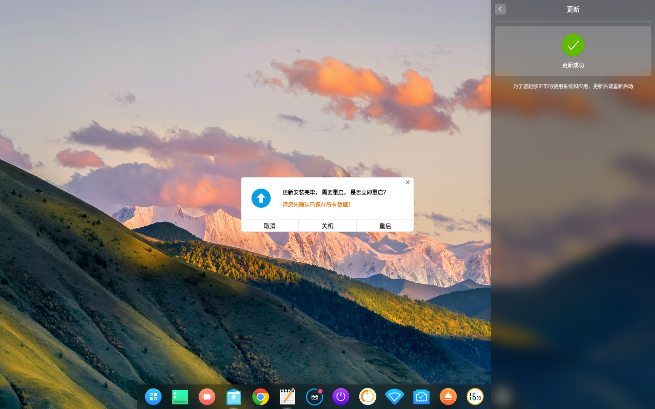Screen dimensions: 655x409
Task: Click the orange 请您先确认已保存所有数据 warning
Action: (317, 204)
